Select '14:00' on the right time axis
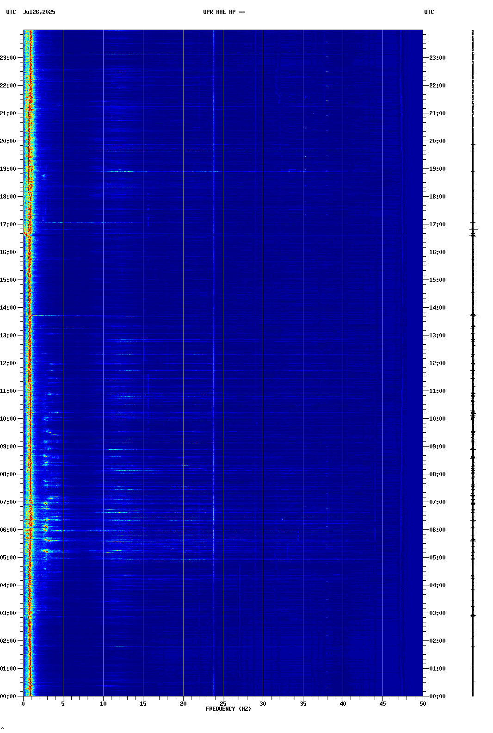This screenshot has height=733, width=493. (x=438, y=308)
